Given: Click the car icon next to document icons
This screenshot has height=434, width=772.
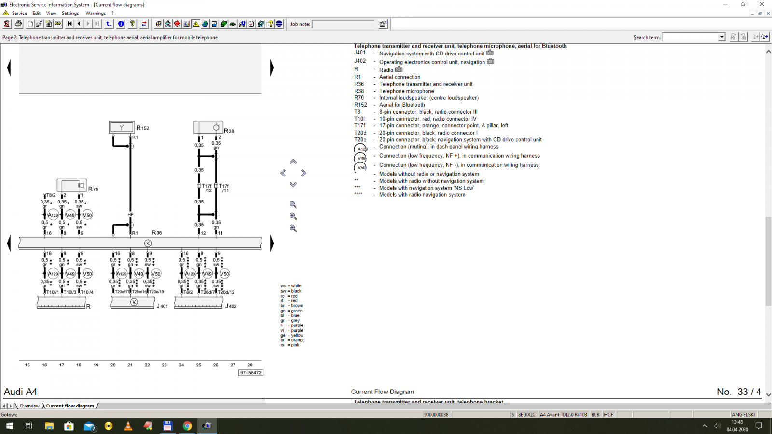Looking at the screenshot, I should tap(57, 24).
